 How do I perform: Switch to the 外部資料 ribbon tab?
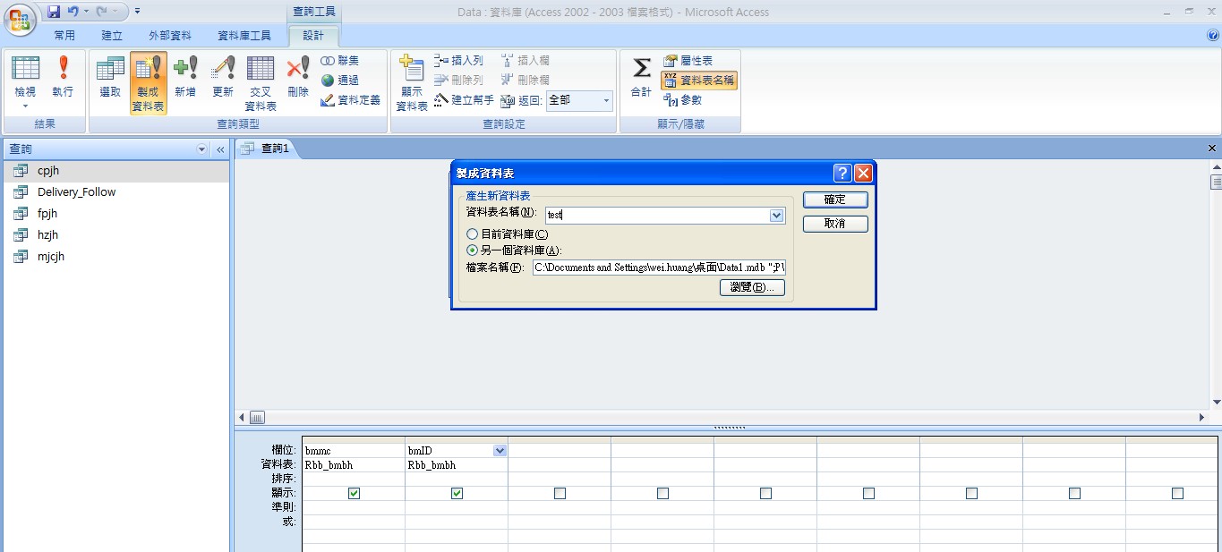pyautogui.click(x=170, y=36)
